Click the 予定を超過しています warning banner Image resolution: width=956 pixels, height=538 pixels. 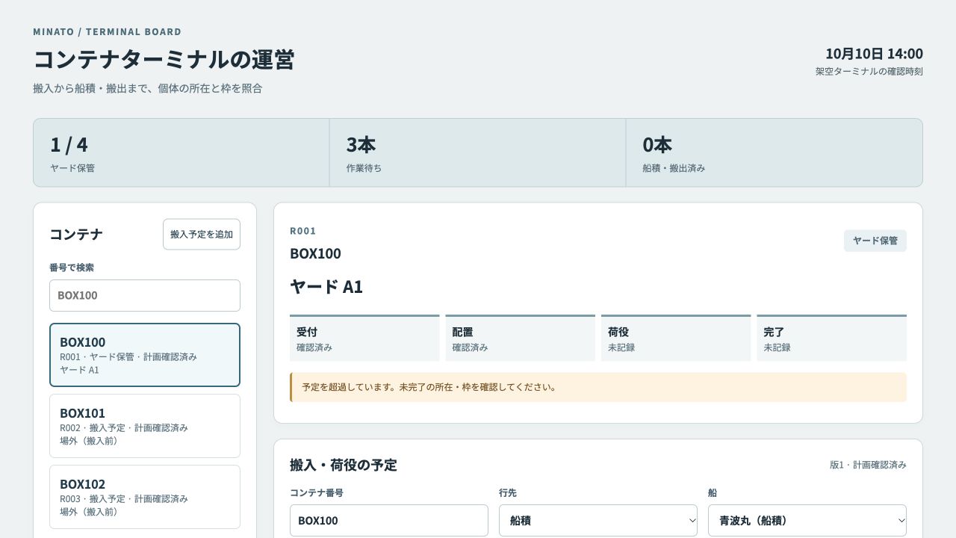click(598, 387)
